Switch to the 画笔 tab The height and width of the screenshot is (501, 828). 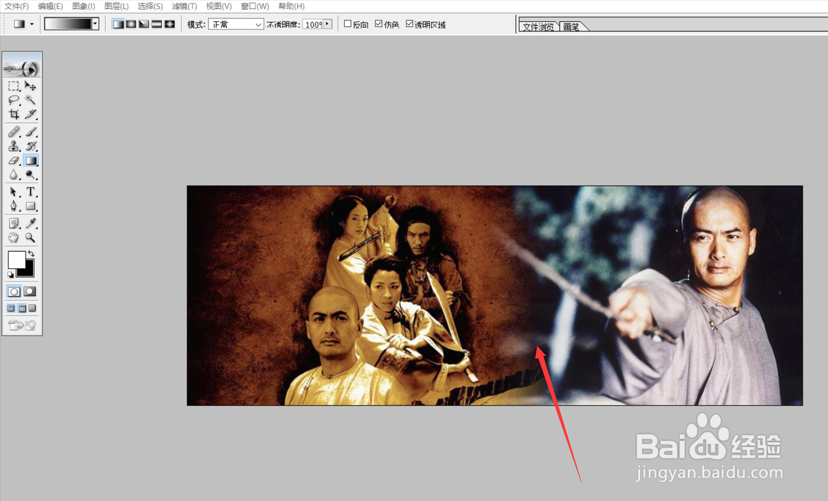(x=572, y=27)
